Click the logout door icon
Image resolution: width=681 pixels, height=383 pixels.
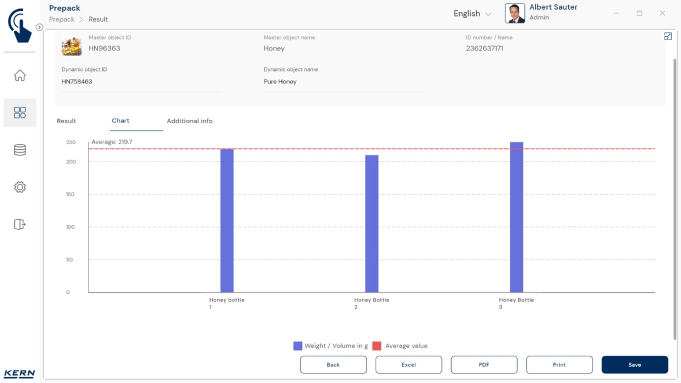click(x=20, y=224)
